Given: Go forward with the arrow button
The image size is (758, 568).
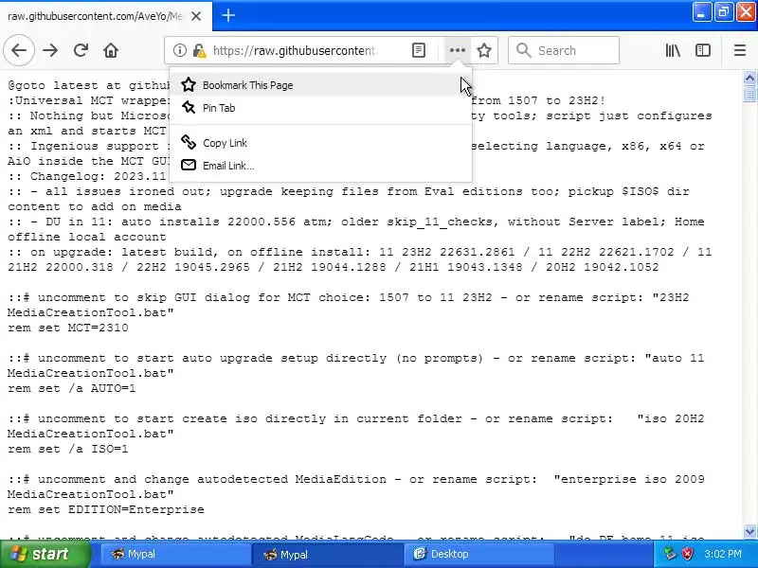Looking at the screenshot, I should coord(50,50).
